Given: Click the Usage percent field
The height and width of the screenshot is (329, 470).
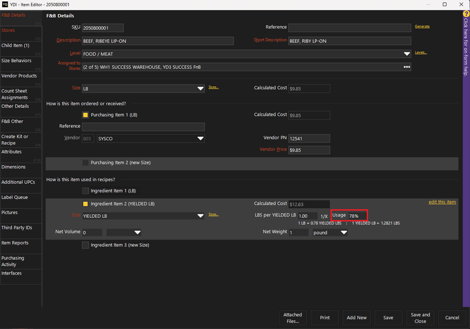Looking at the screenshot, I should coord(357,216).
